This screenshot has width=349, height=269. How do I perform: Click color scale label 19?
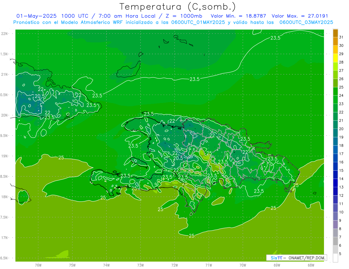point(341,137)
